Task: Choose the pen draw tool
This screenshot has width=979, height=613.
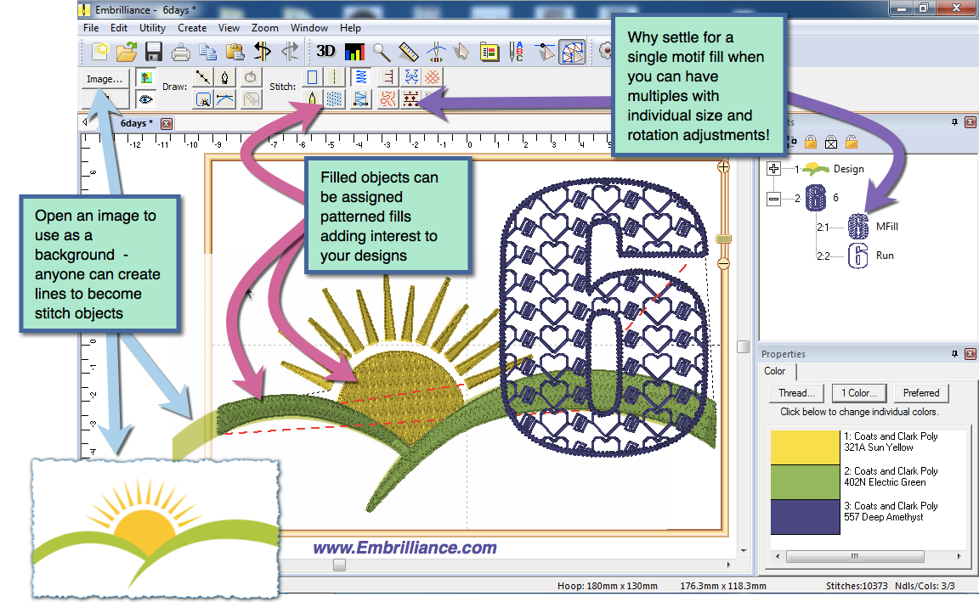Action: (x=224, y=77)
